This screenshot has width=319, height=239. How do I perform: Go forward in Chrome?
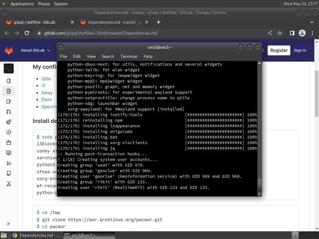(x=17, y=33)
